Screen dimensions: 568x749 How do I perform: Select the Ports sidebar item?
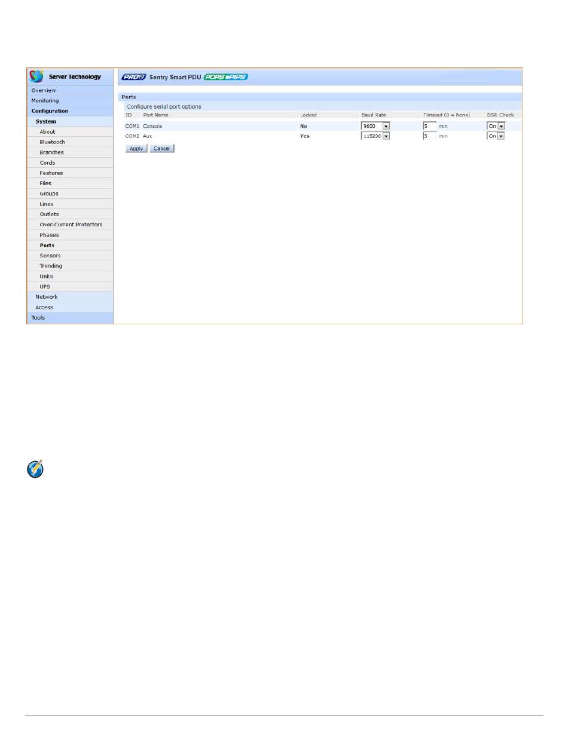(70, 245)
